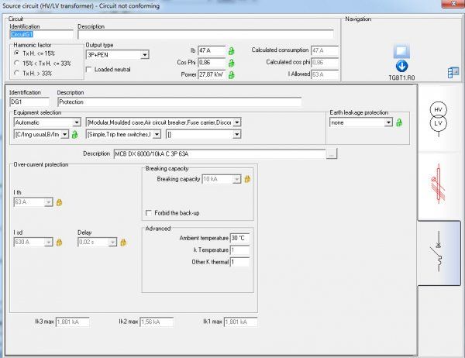Open the Automatic equipment selection dropdown
465x358 pixels.
76,122
